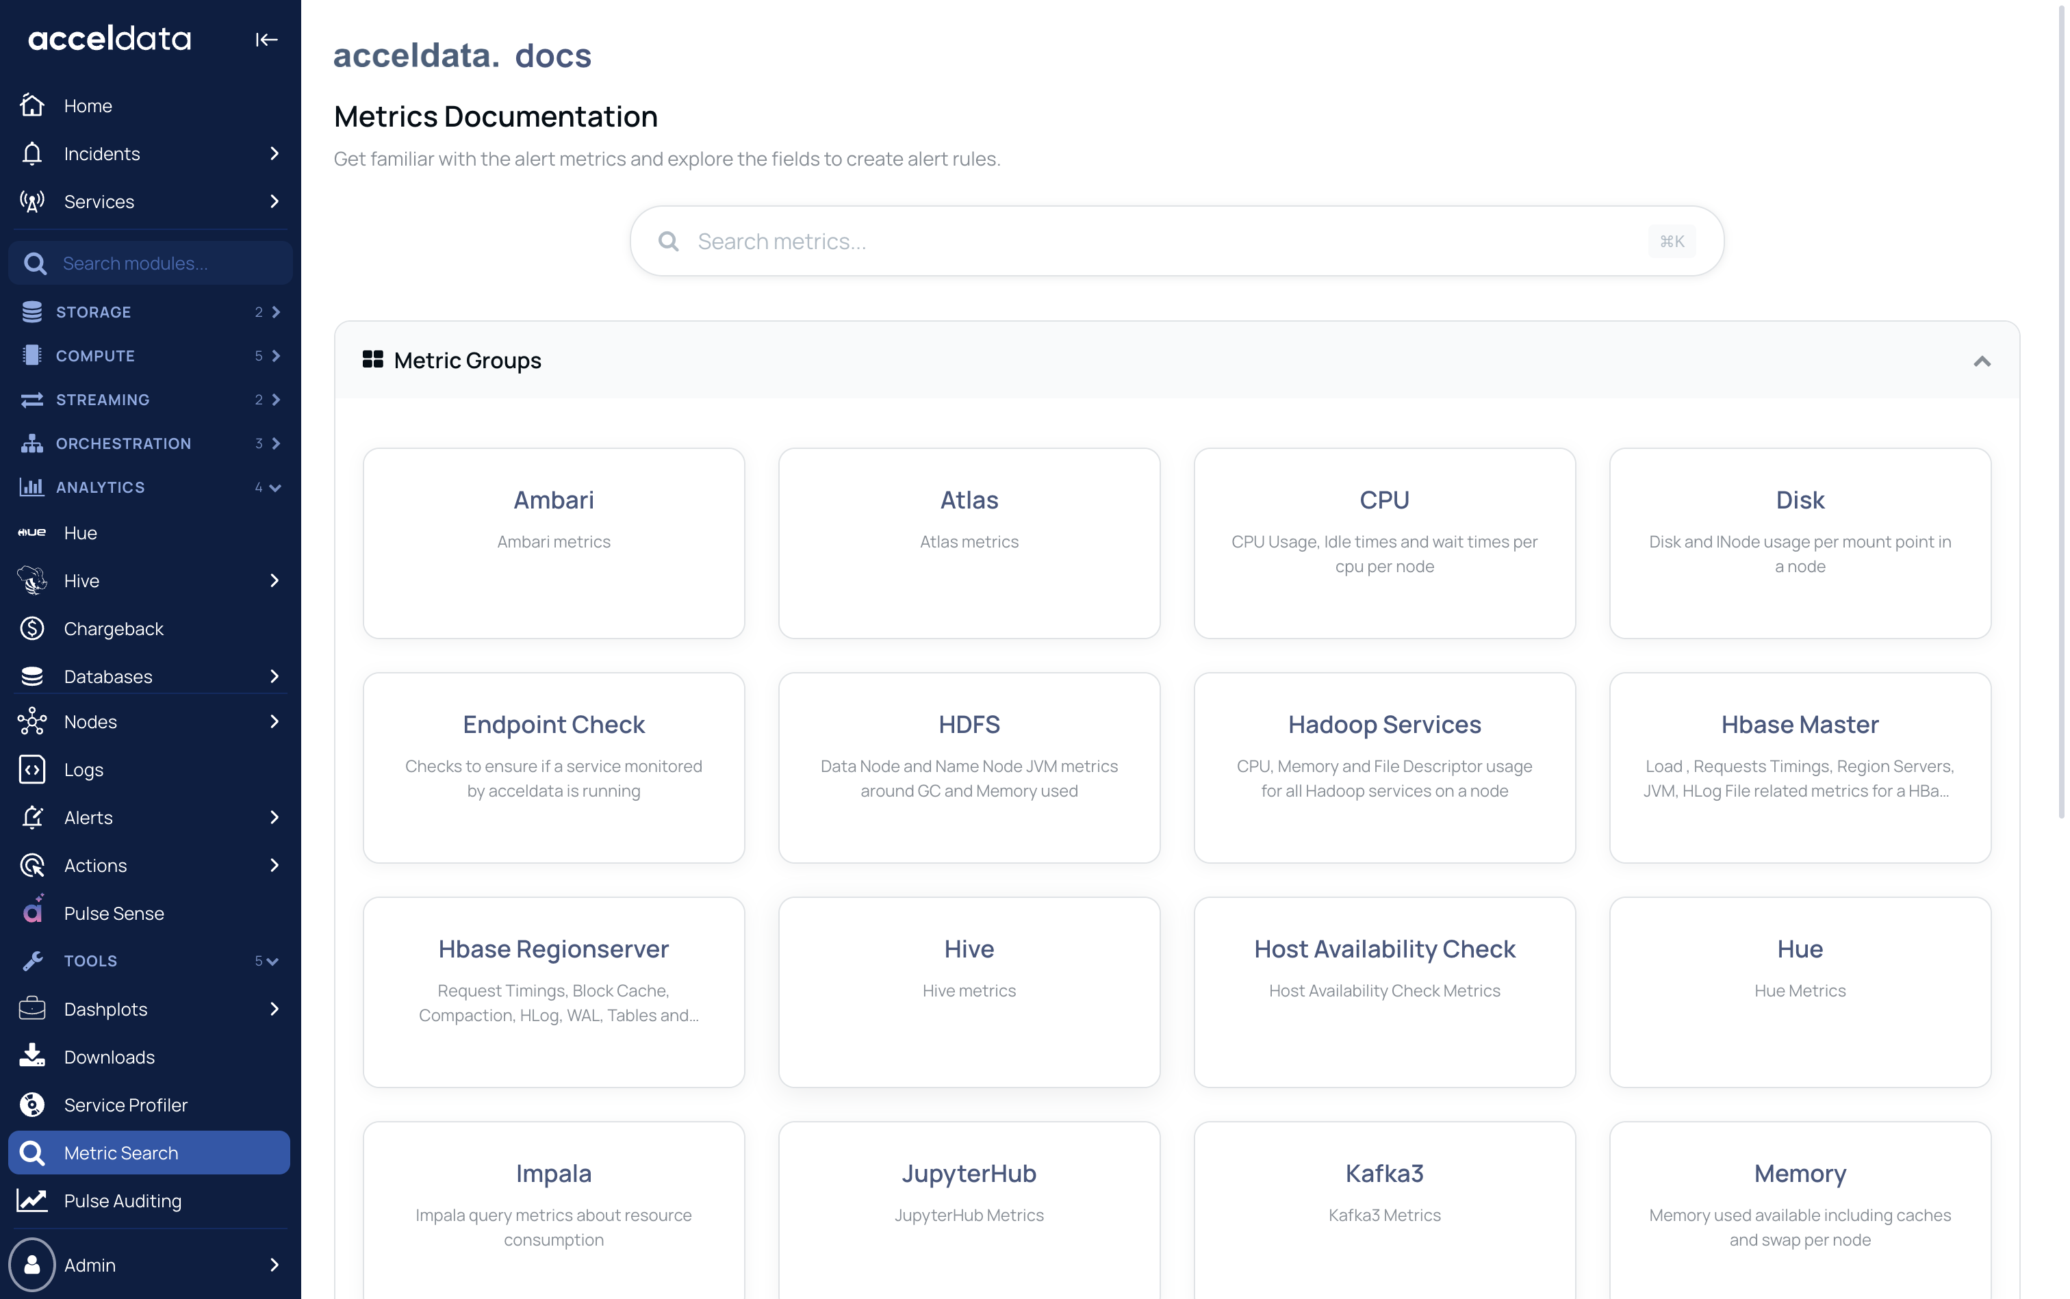Viewport: 2070px width, 1299px height.
Task: Click the Actions cursor icon
Action: [33, 865]
